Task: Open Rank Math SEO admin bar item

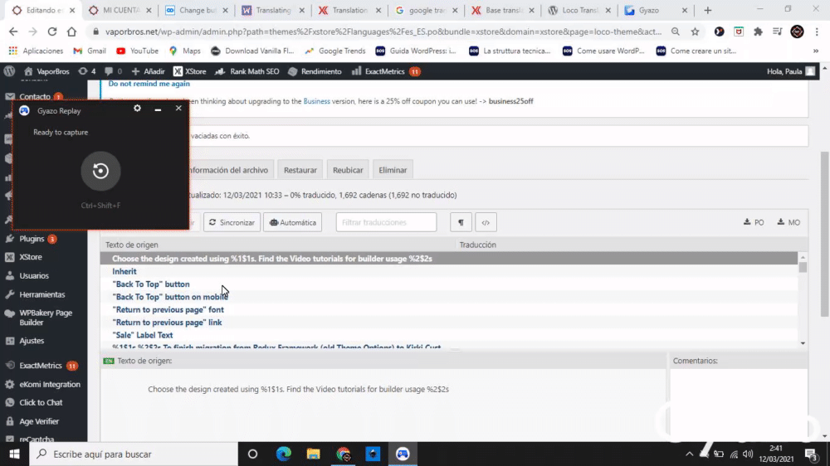Action: [x=247, y=71]
